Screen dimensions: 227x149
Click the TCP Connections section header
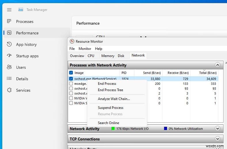click(145, 139)
